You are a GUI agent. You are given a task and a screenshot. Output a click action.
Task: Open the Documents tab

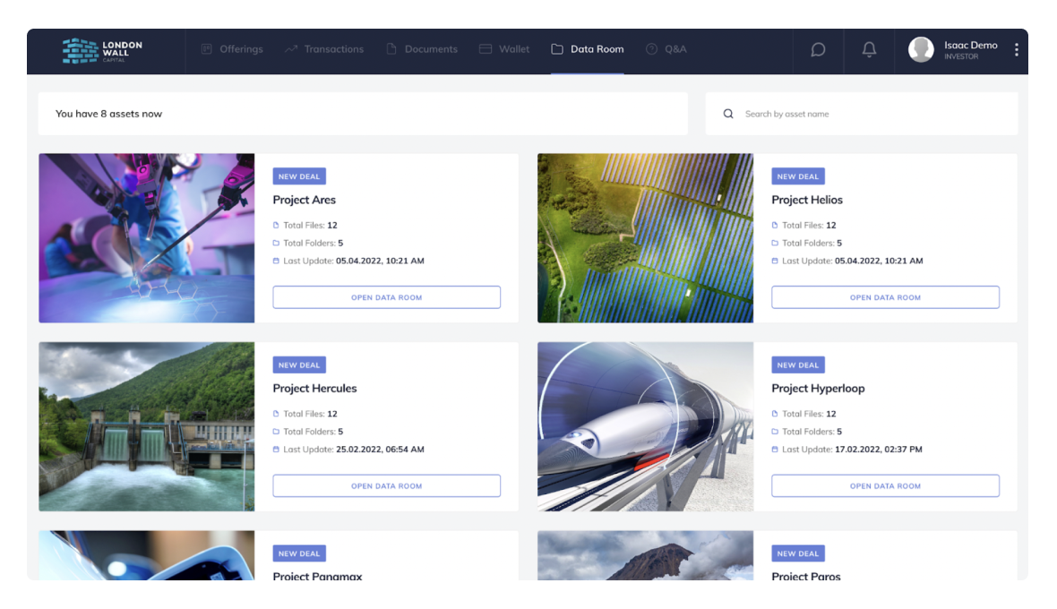422,49
